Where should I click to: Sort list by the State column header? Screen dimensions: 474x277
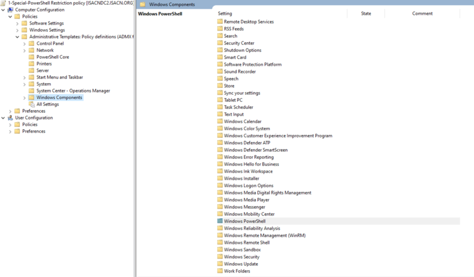[366, 13]
